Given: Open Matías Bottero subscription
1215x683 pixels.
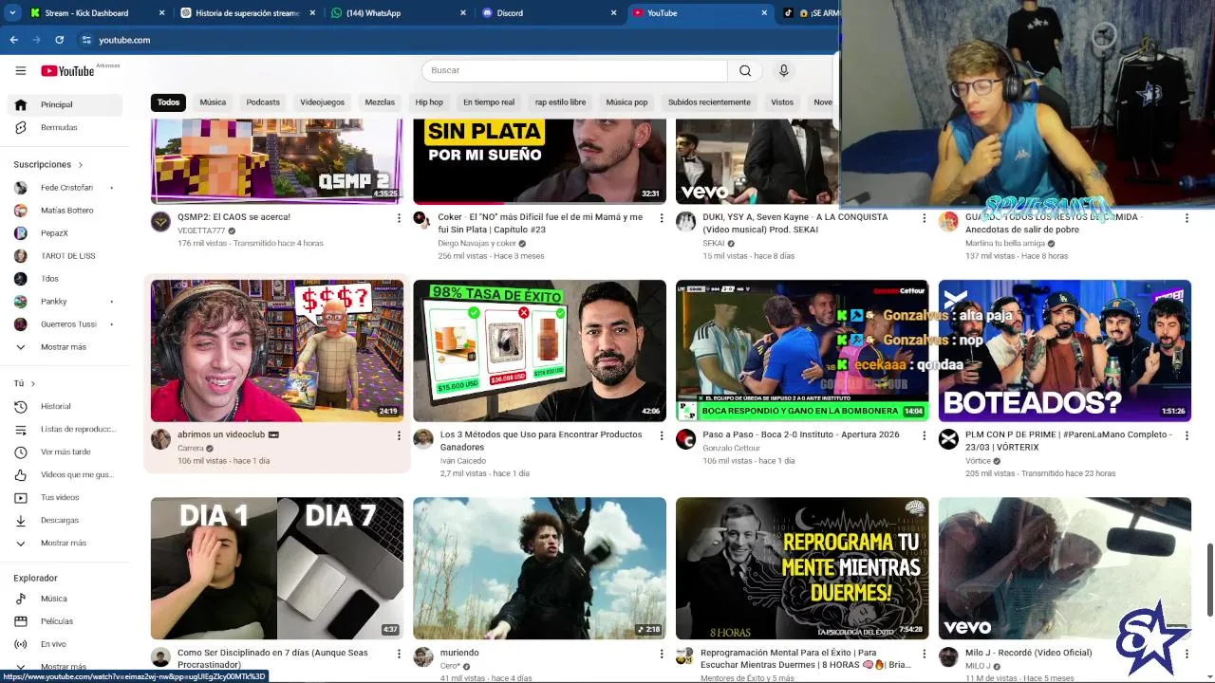Looking at the screenshot, I should (66, 211).
